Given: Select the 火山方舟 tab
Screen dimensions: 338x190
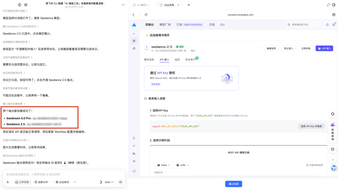Looking at the screenshot, I should [x=169, y=5].
